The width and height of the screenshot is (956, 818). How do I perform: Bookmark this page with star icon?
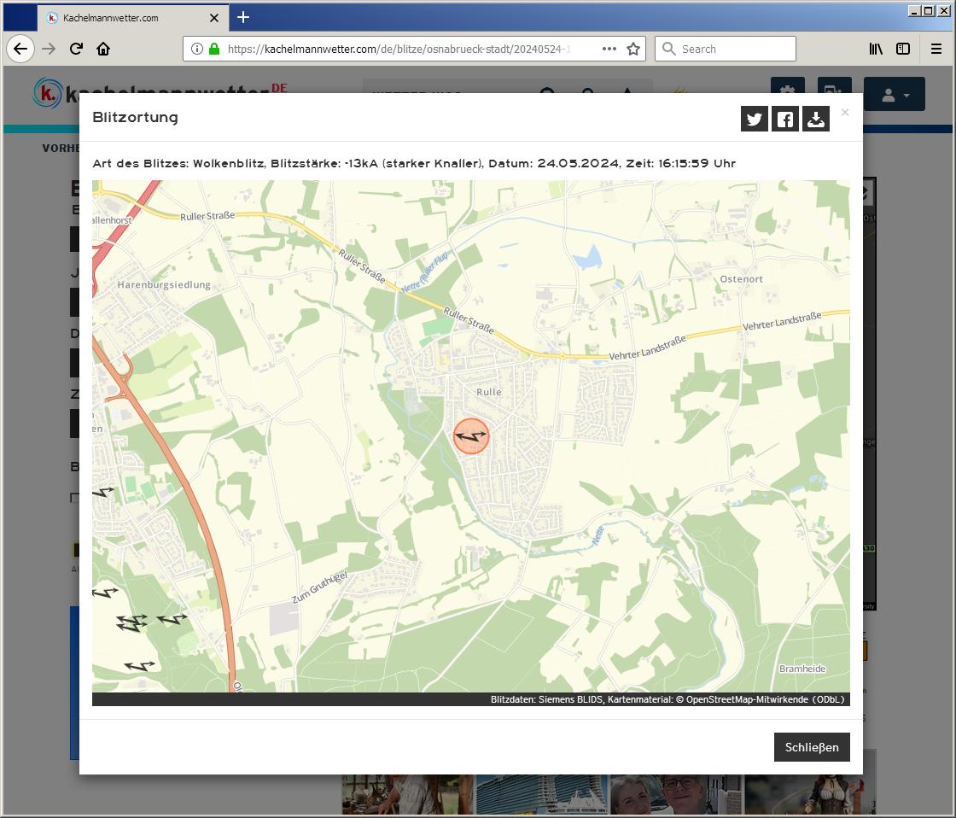633,49
